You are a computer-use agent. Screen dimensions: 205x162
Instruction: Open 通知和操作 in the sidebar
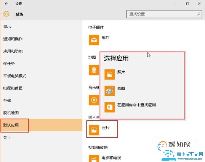(13, 39)
